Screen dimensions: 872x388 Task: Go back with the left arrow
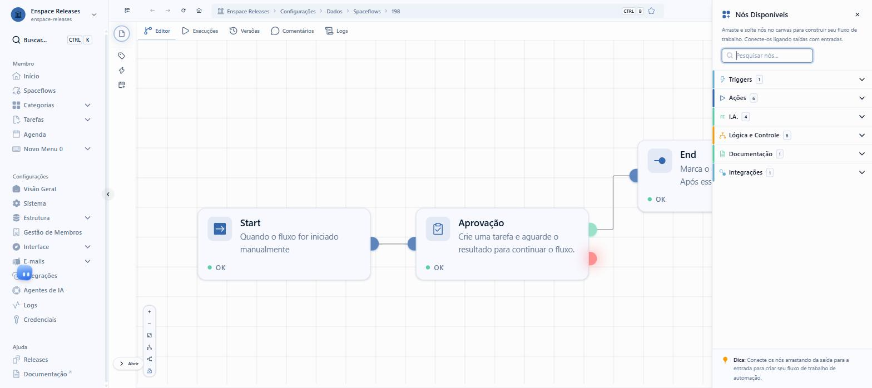(152, 11)
